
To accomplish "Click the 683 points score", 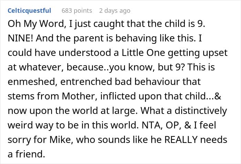I will 76,11.
